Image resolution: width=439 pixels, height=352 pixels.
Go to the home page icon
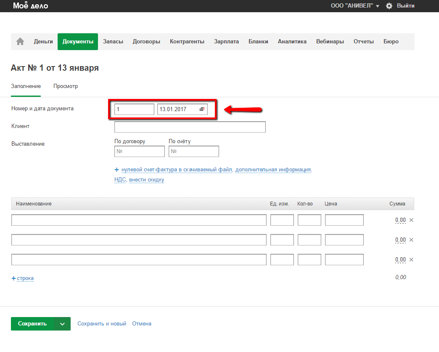click(x=20, y=42)
